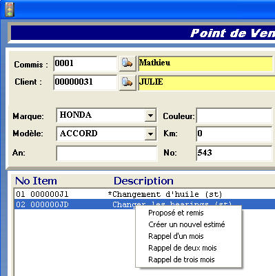Select item 01 Changement d'huile row
Viewport: 275px width, 276px height.
145,194
